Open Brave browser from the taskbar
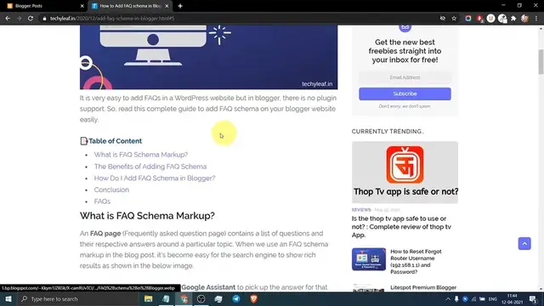 (253, 298)
